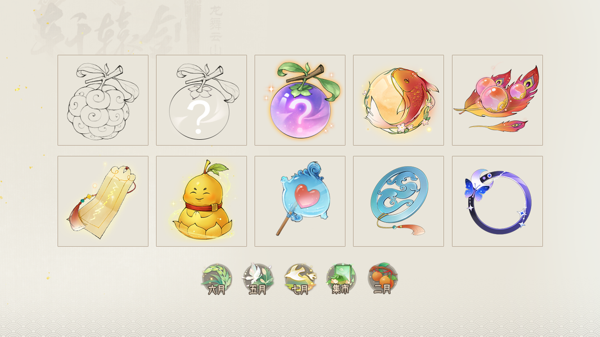600x337 pixels.
Task: Select the purple butterfly ring frame icon
Action: 498,201
